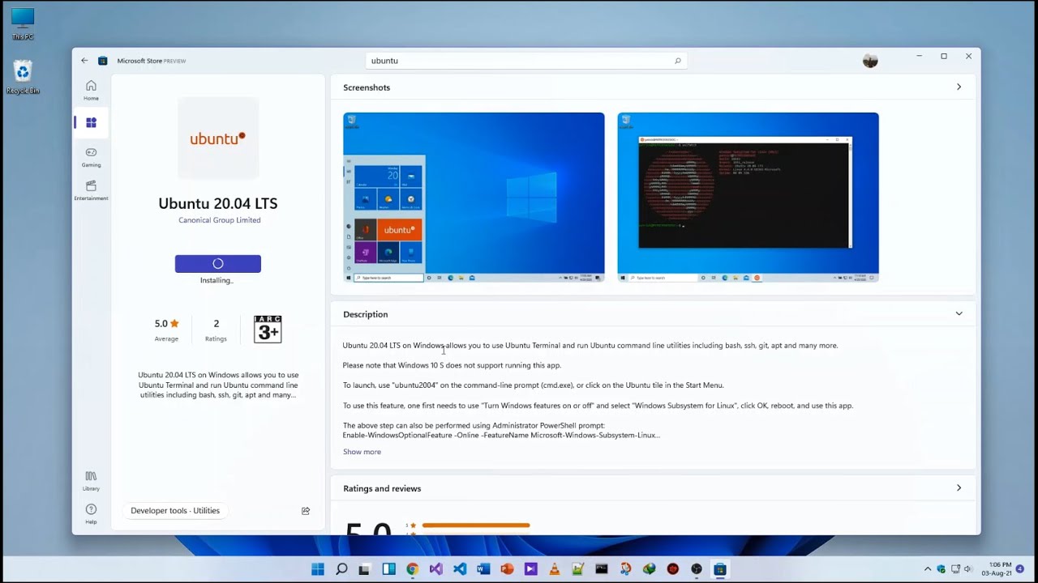Open the Apps section in sidebar

pos(91,122)
